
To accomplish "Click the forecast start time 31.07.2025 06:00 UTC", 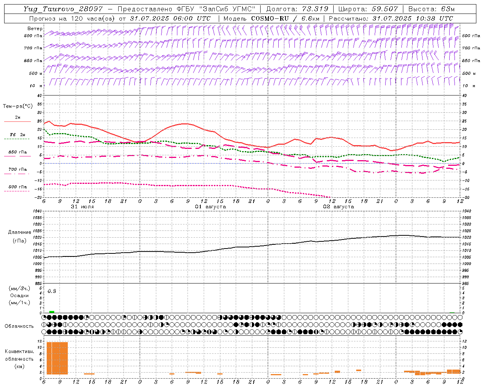I will [x=170, y=18].
